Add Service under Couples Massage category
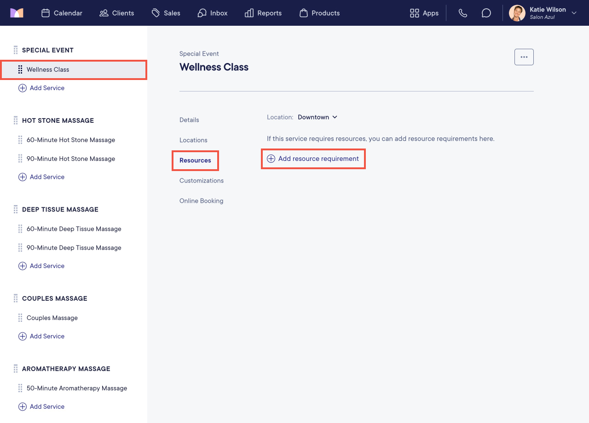The image size is (589, 423). coord(41,336)
